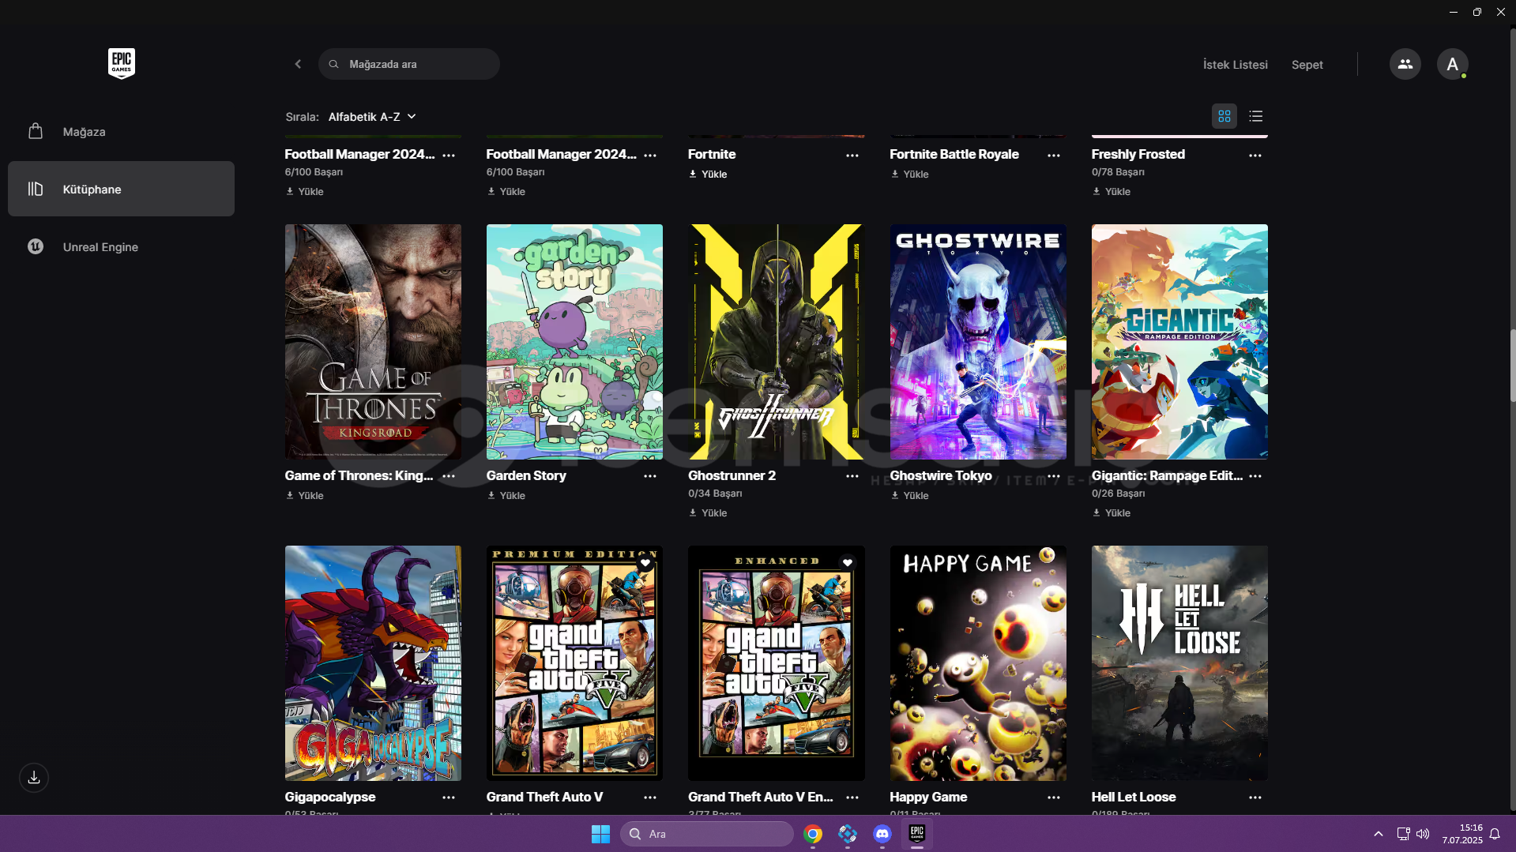
Task: Open the Ghostrunner 2 cover art
Action: click(x=777, y=342)
